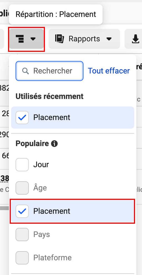Uncheck Placement under Utilisés récemment

coord(22,118)
